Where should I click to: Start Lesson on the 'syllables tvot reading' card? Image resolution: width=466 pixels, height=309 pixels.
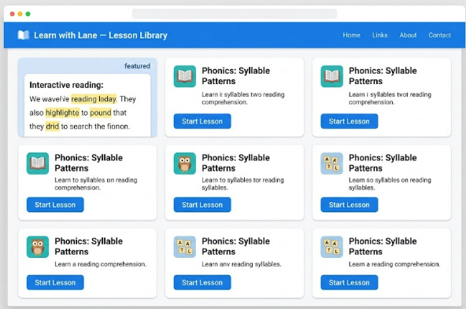click(349, 121)
